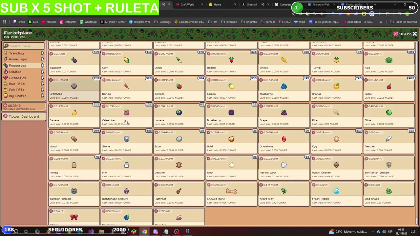Viewport: 420px width, 236px height.
Task: Expand the Trending category arrow
Action: (x=42, y=53)
